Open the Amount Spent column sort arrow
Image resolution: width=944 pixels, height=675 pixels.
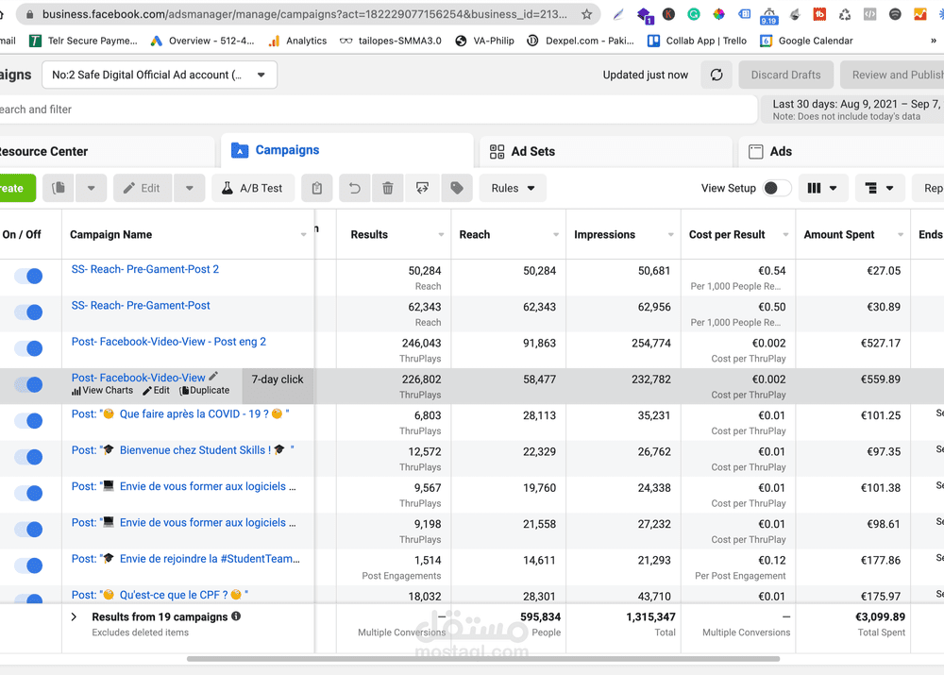(901, 235)
